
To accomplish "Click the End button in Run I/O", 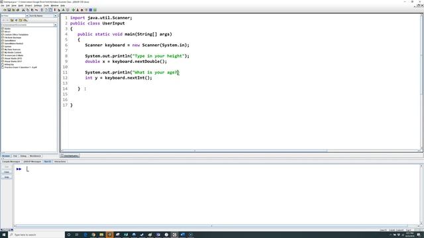I will (x=7, y=167).
